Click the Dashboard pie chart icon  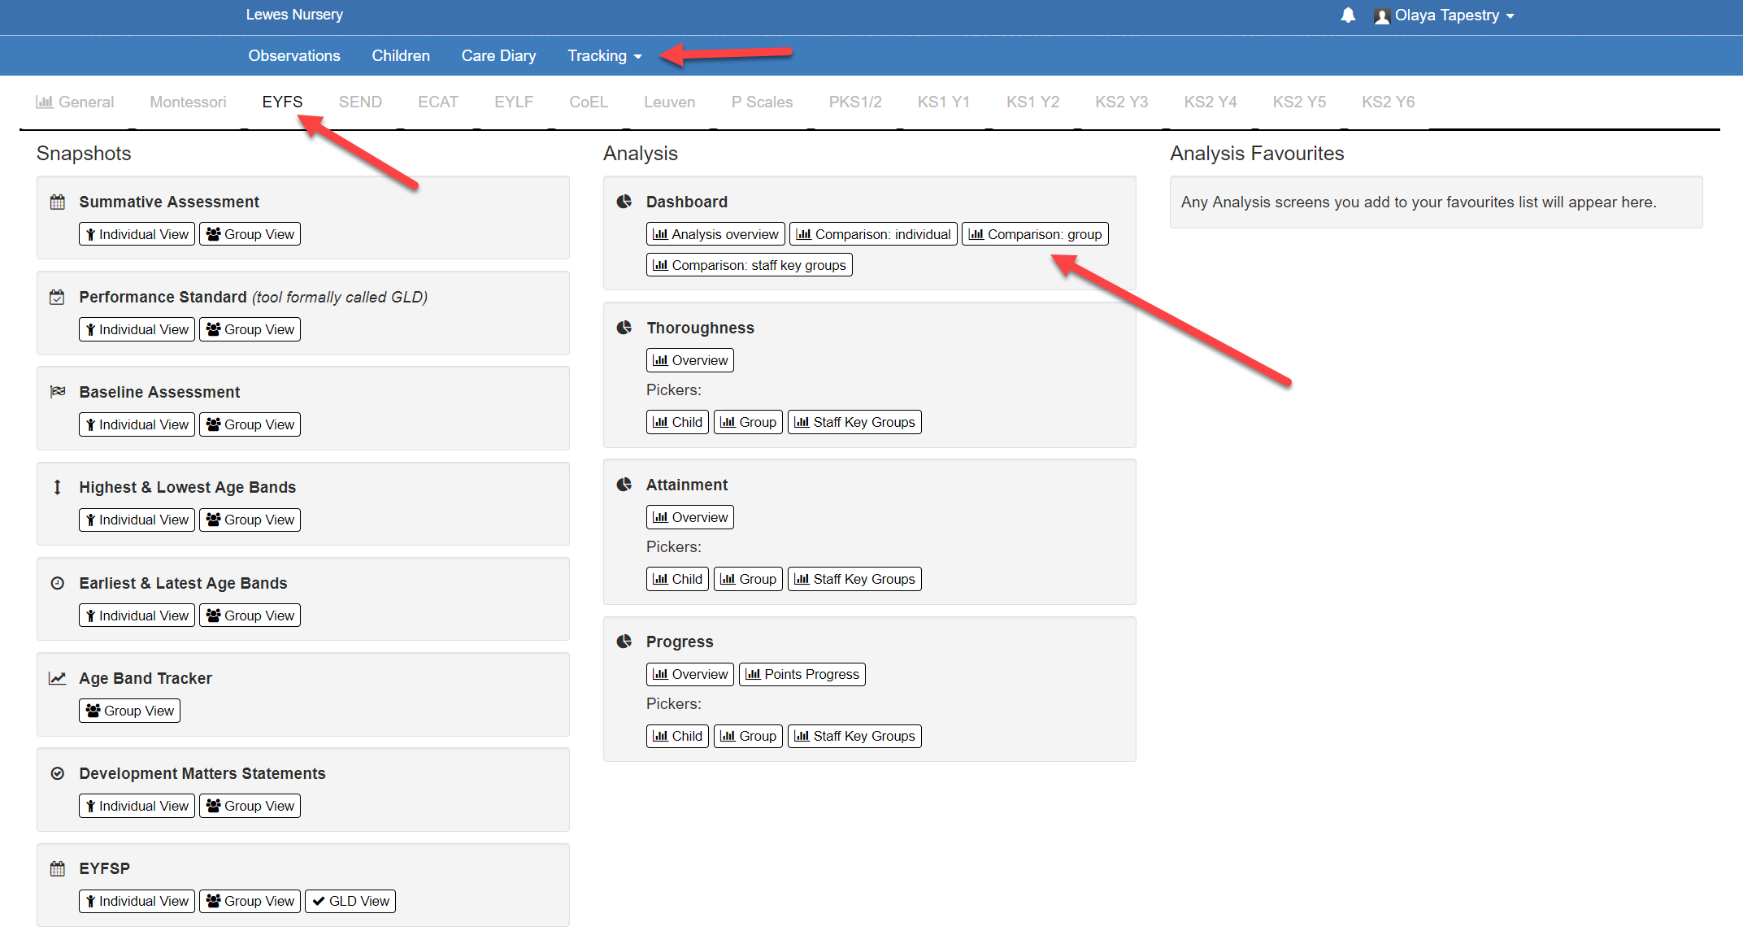(624, 202)
